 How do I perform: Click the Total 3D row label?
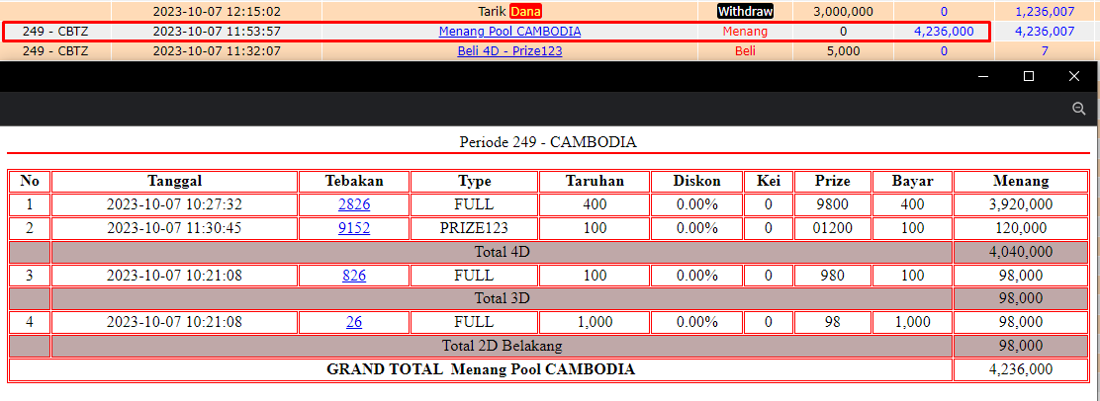[502, 298]
